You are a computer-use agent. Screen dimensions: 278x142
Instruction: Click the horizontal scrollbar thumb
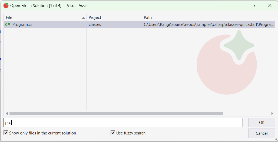point(116,113)
